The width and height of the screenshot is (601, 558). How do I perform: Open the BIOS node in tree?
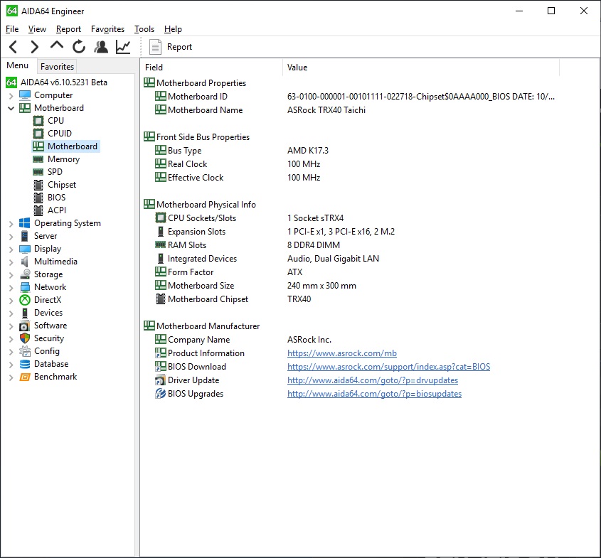point(56,198)
